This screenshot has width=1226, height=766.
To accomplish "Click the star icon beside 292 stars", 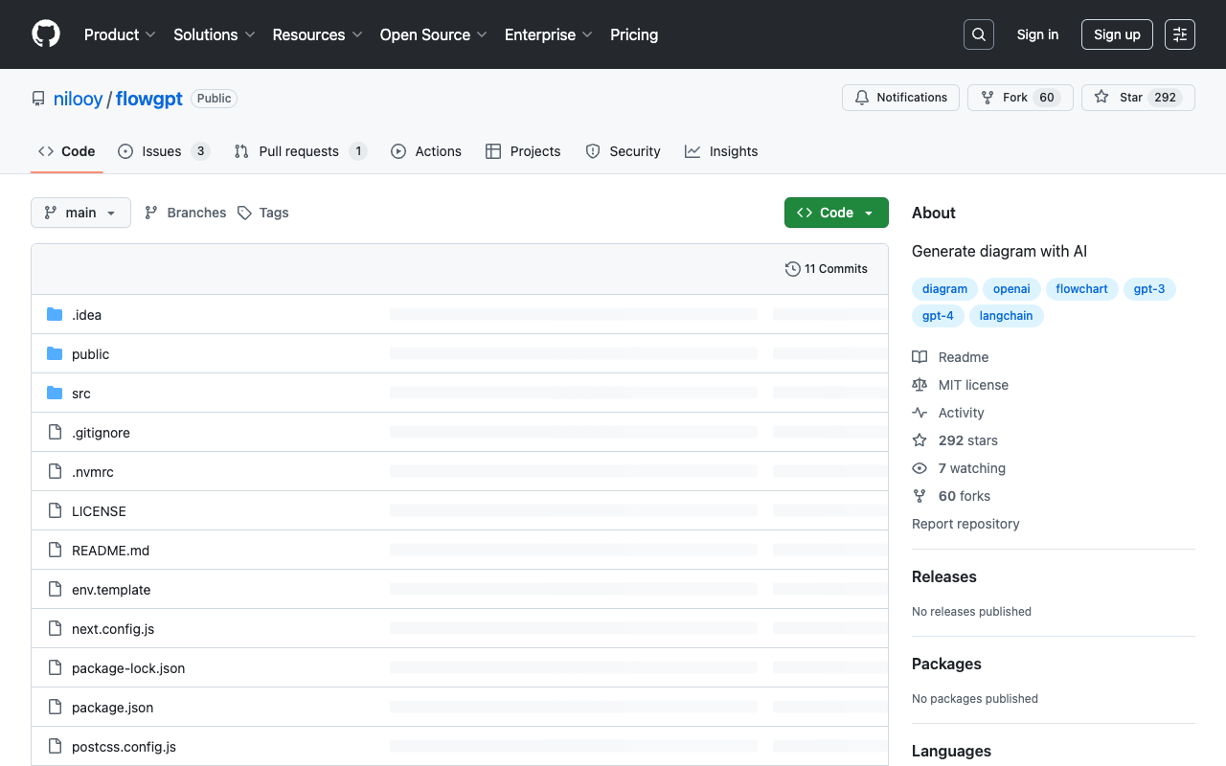I will pyautogui.click(x=919, y=440).
